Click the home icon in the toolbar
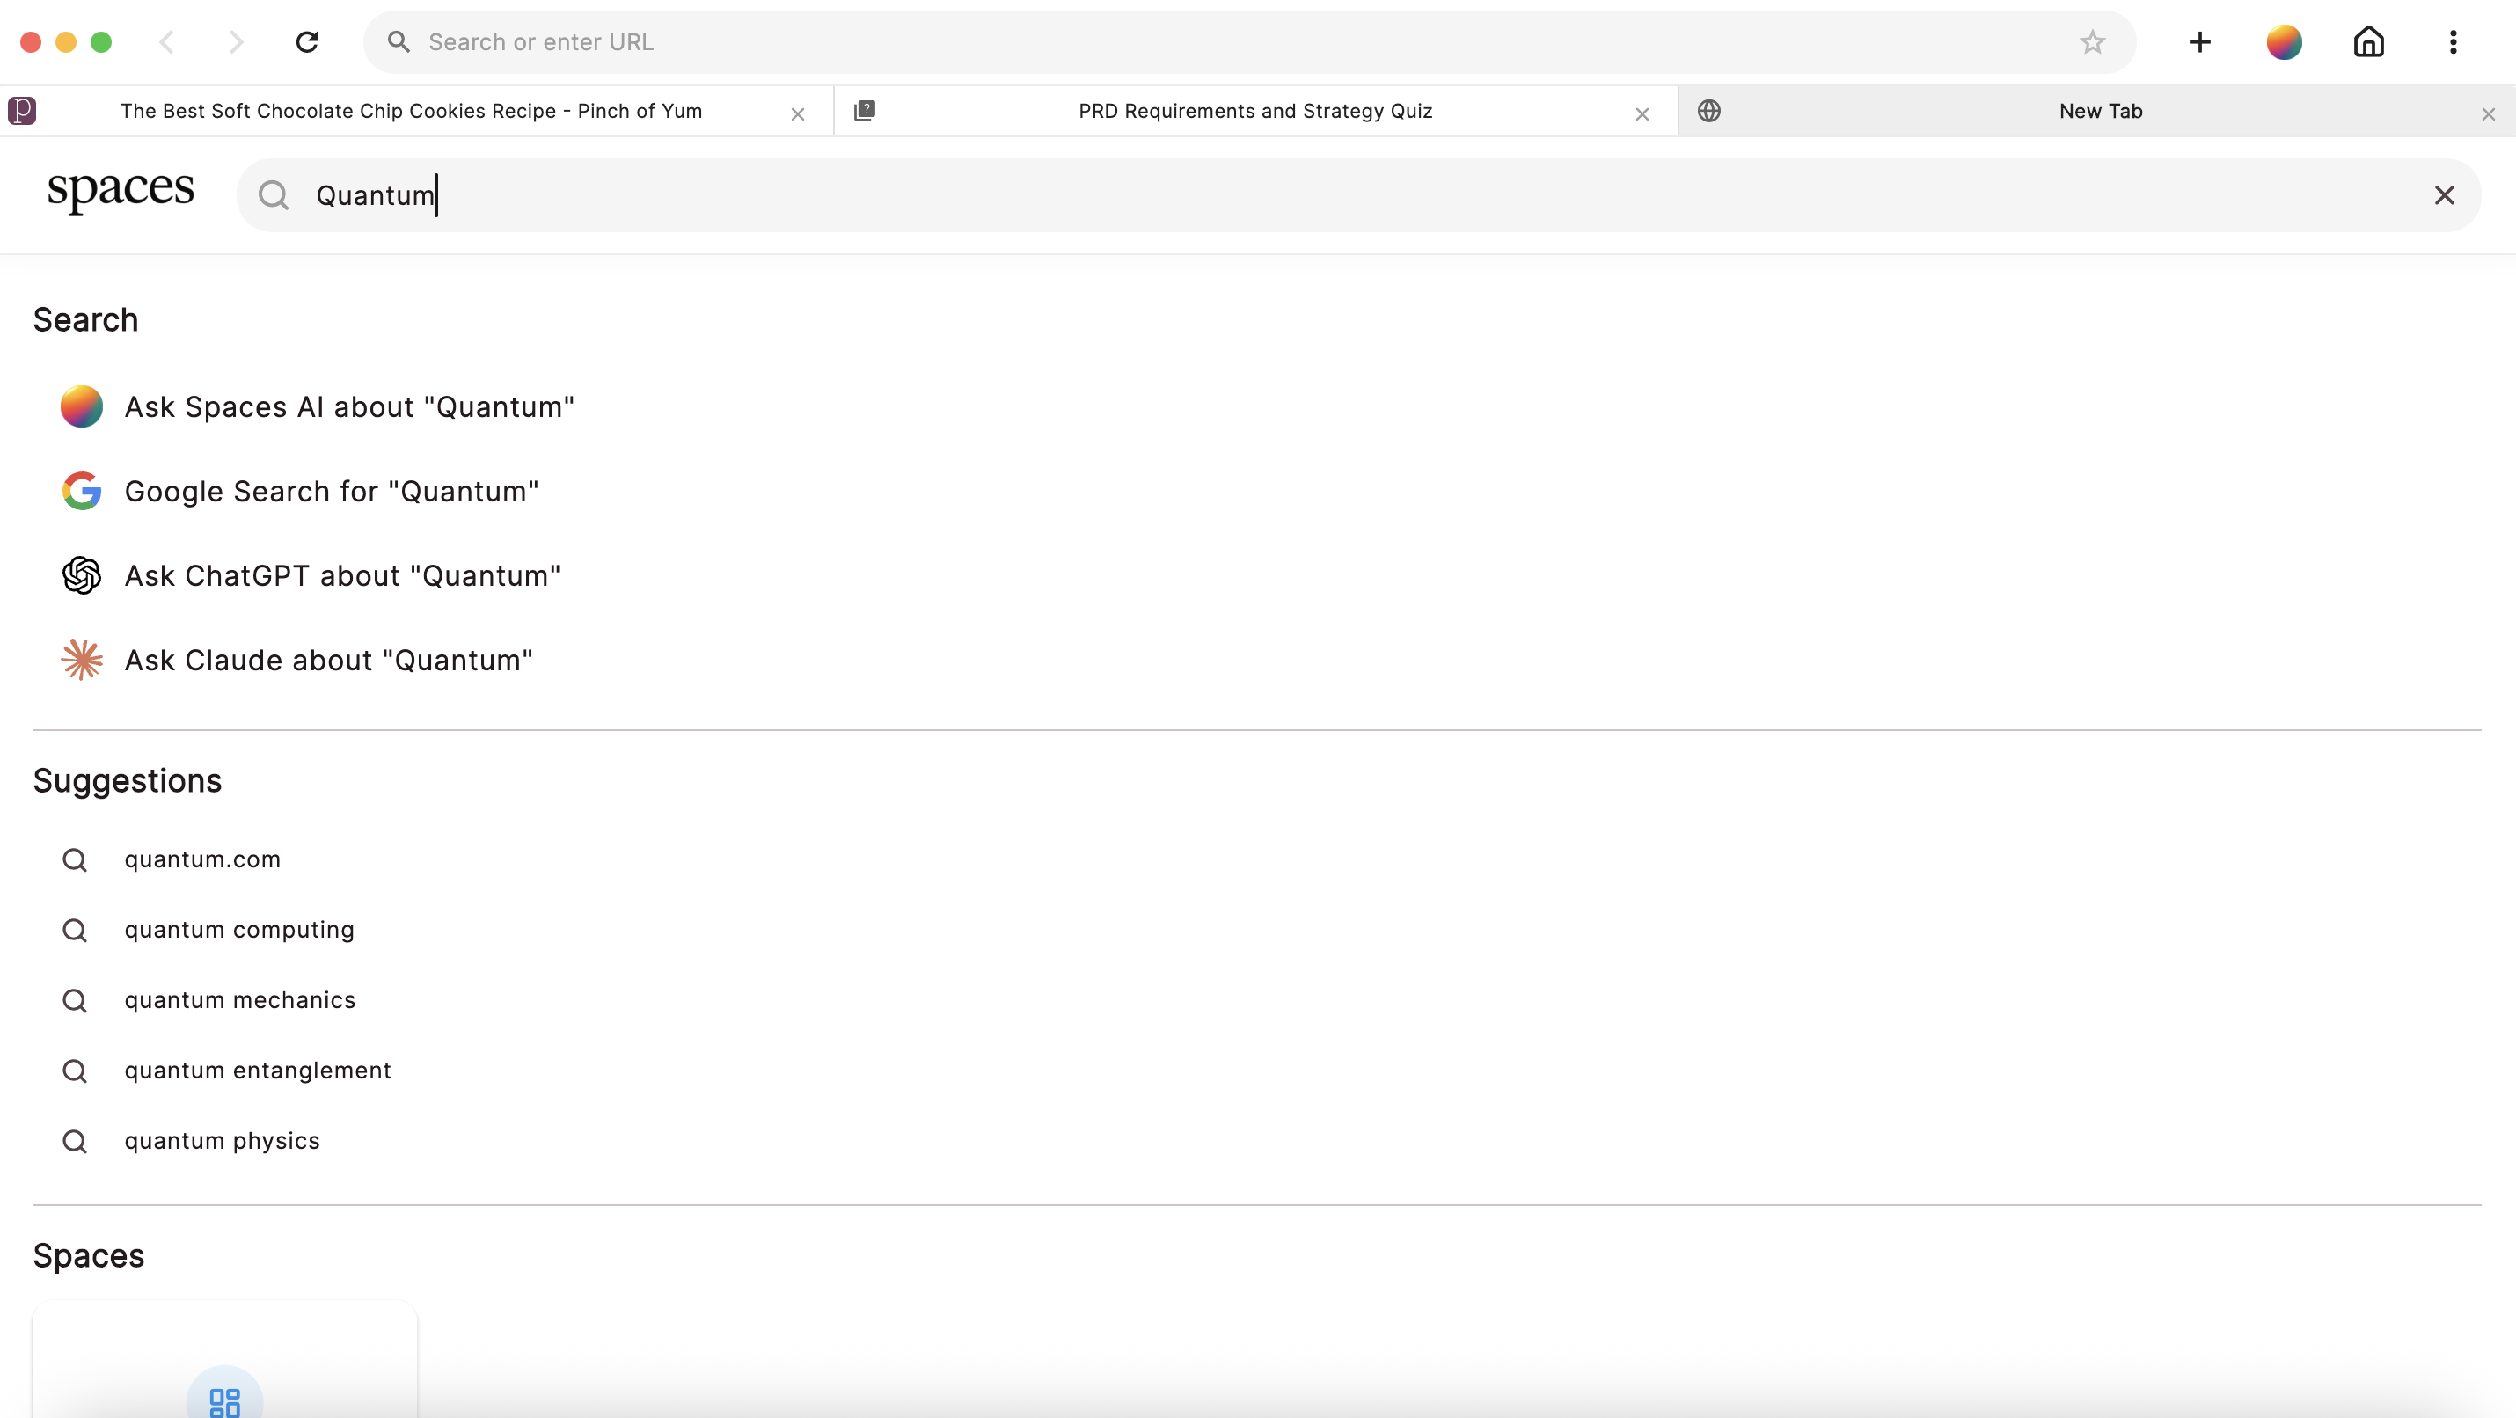Screen dimensions: 2516x1418 click(2368, 41)
